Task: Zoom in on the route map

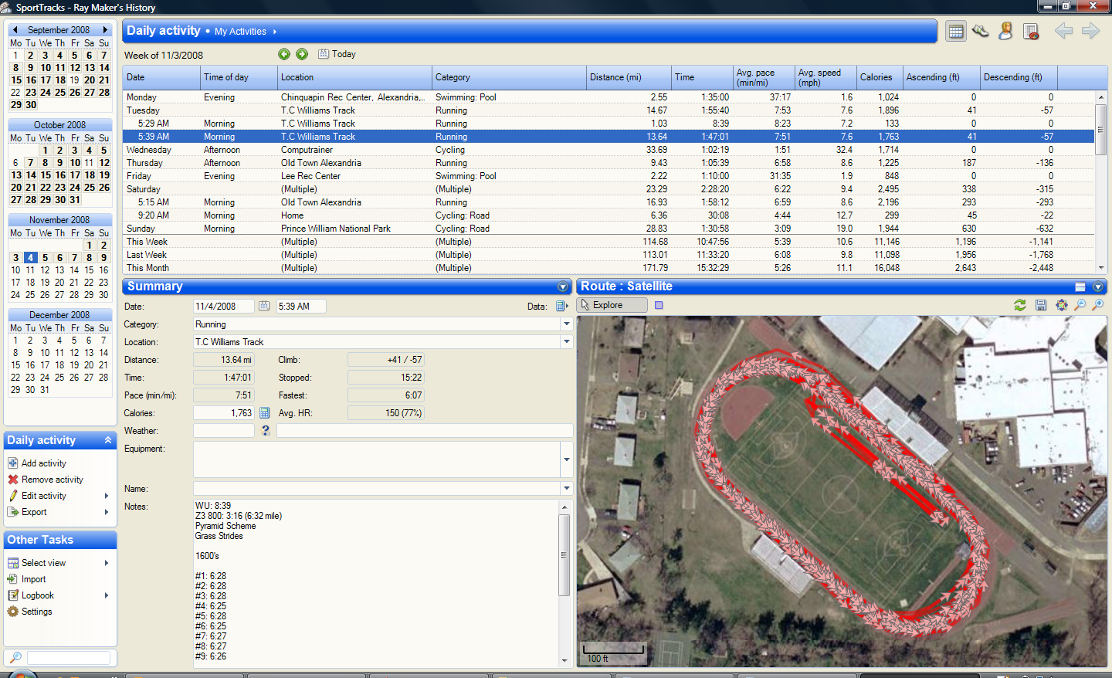Action: click(1099, 305)
